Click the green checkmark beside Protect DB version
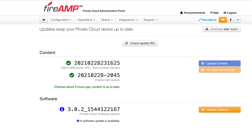252x130 pixels. tap(72, 75)
